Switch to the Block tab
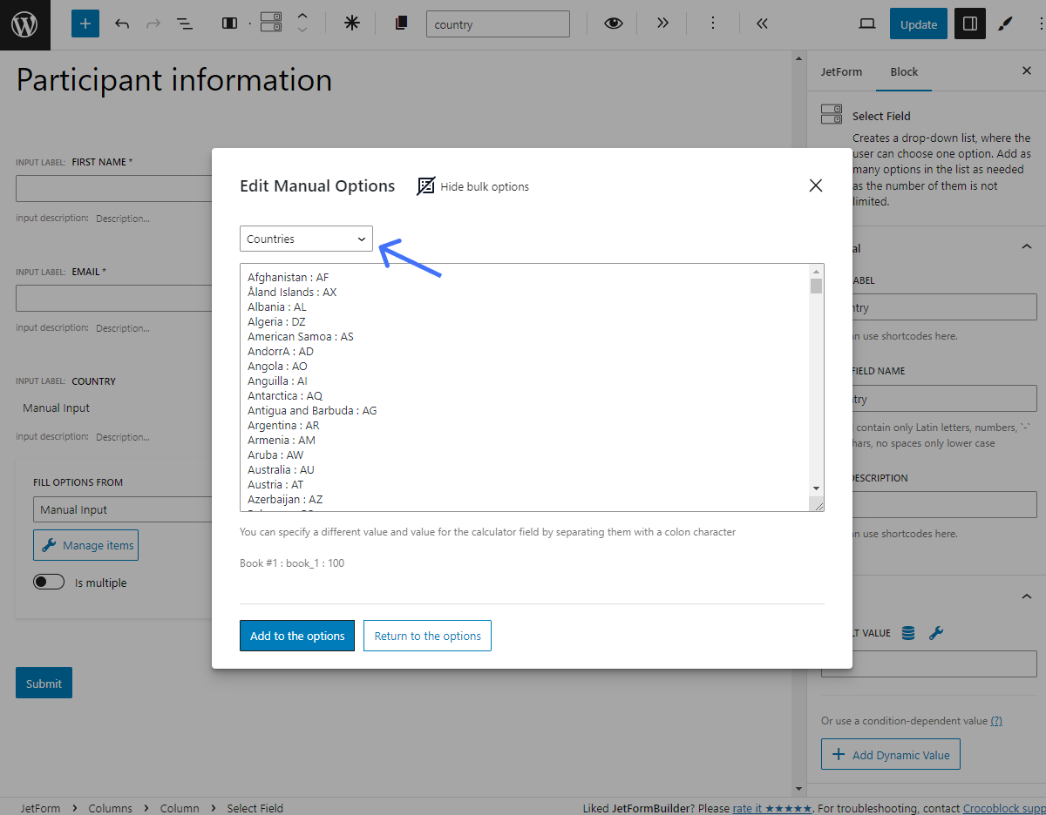Image resolution: width=1046 pixels, height=815 pixels. click(904, 71)
